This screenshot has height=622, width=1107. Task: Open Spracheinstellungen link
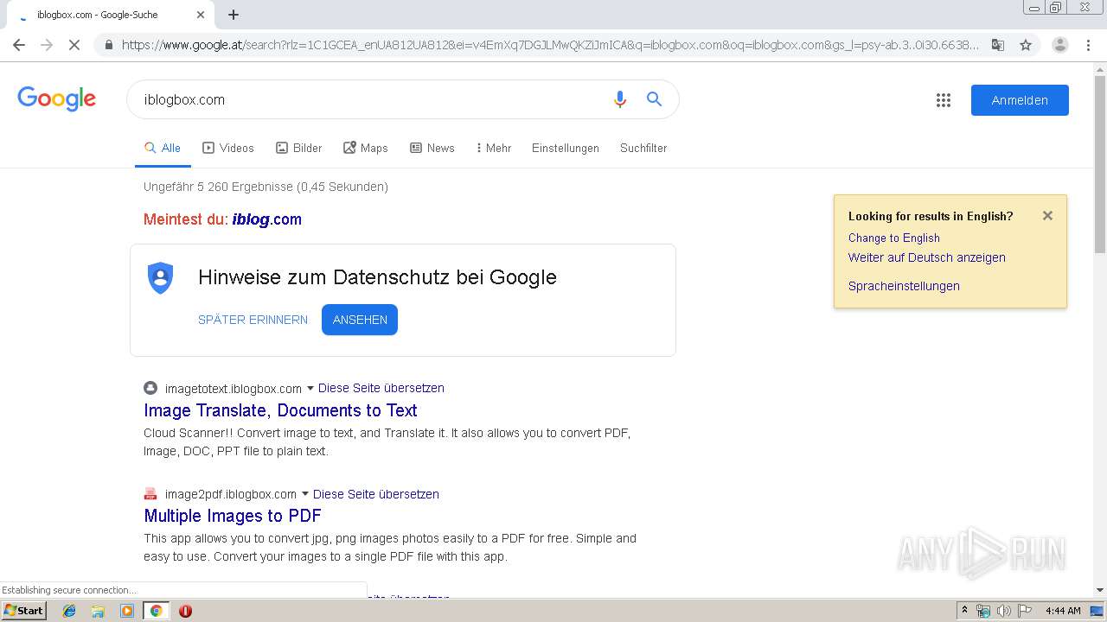[x=904, y=286]
